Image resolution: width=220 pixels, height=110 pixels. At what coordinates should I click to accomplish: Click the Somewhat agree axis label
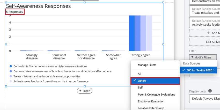[x=113, y=57]
